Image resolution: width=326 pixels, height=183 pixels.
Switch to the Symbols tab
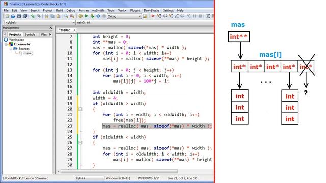30,34
